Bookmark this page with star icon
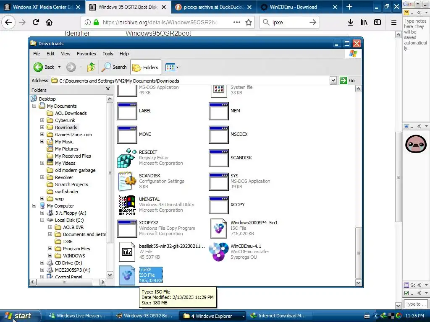The width and height of the screenshot is (430, 322). point(249,22)
